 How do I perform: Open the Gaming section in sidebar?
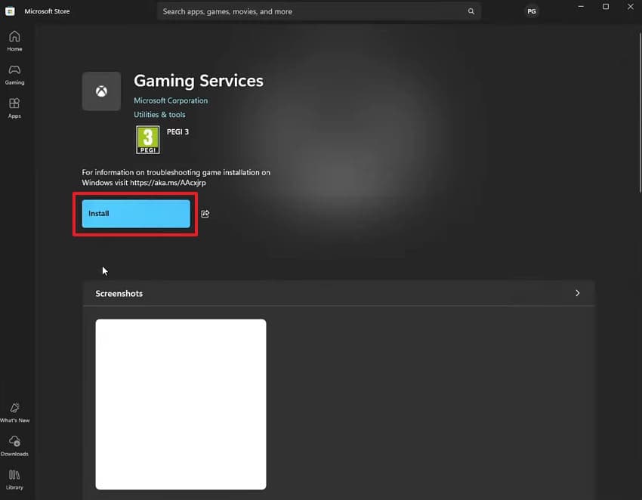14,75
